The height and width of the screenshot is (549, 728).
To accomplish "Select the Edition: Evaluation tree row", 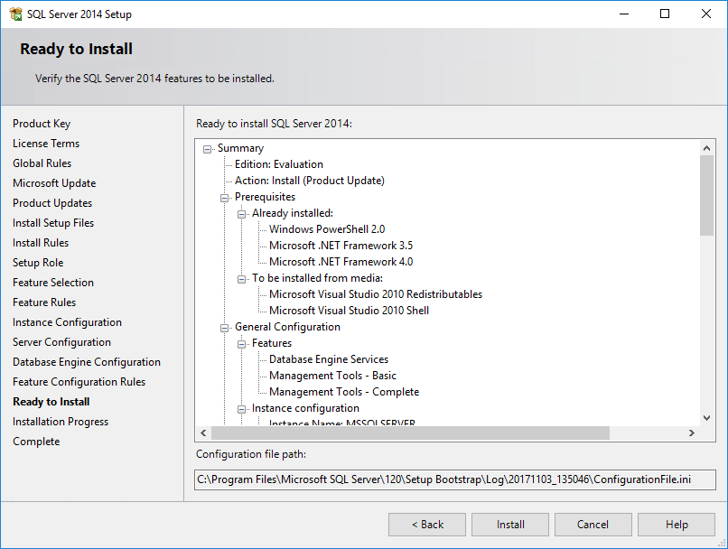I will [278, 164].
